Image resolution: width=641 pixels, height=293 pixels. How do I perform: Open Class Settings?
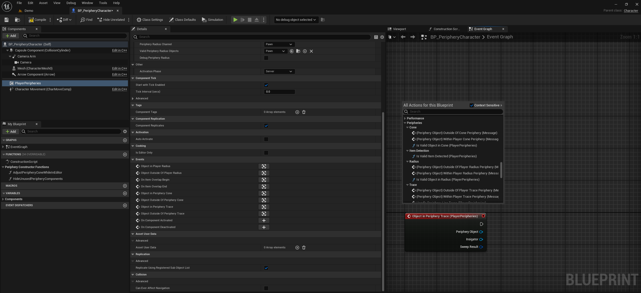pyautogui.click(x=150, y=20)
